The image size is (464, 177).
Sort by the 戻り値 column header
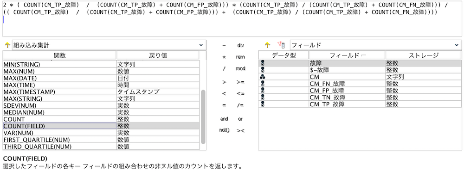158,55
